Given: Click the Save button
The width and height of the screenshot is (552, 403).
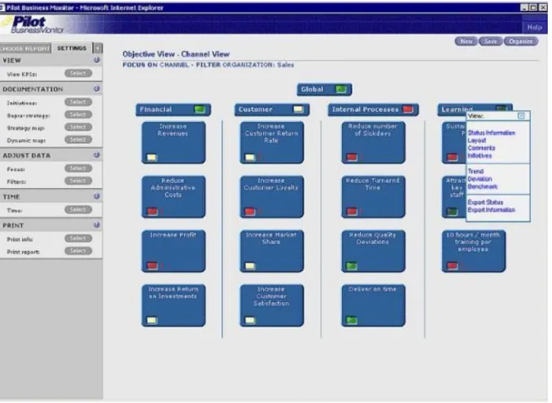Looking at the screenshot, I should [x=490, y=42].
